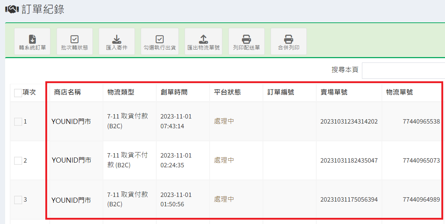Click inside the 搜尋本頁 search field

(x=403, y=70)
